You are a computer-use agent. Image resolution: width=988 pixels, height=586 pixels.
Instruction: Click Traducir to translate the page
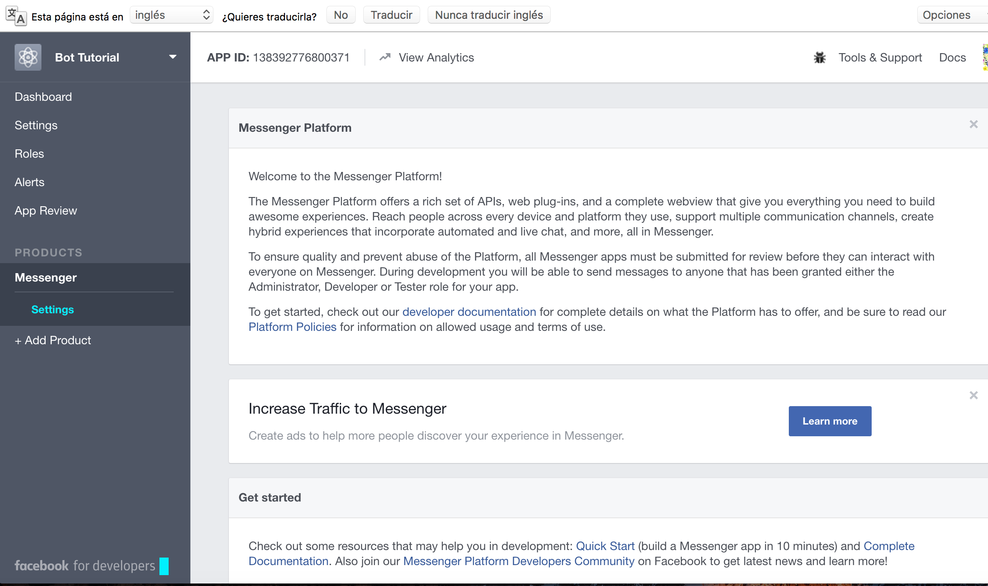click(390, 15)
